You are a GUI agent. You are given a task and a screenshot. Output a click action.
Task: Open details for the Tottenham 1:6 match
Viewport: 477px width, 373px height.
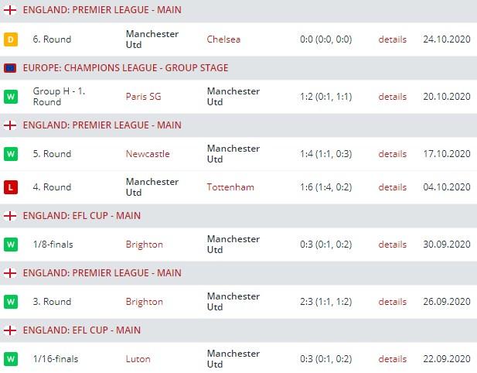392,187
